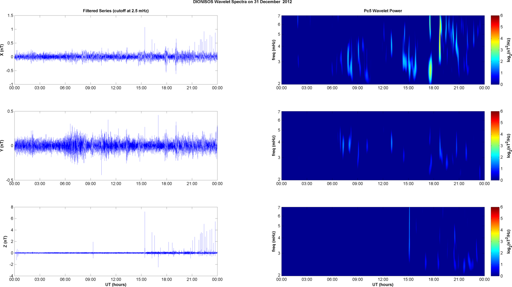The height and width of the screenshot is (287, 512).
Task: Click the Z (nT) axis label
Action: click(5, 241)
